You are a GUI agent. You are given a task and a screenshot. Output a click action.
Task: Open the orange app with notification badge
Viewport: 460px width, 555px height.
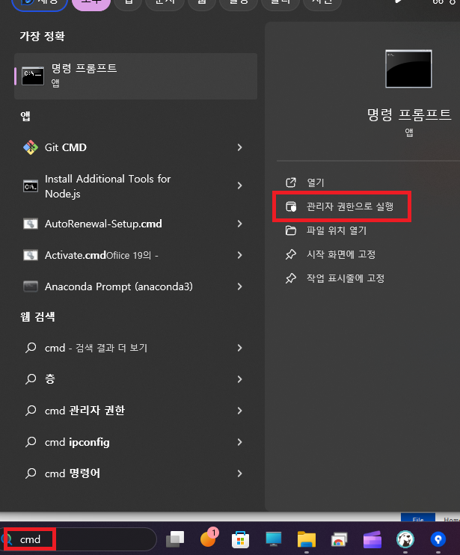(209, 539)
